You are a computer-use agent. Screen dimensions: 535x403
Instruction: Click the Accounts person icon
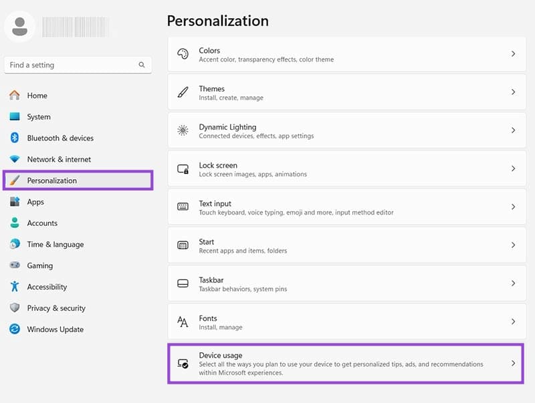pyautogui.click(x=15, y=223)
